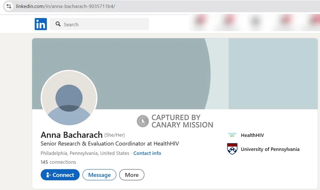The width and height of the screenshot is (320, 190).
Task: Click the Message button
Action: [99, 175]
